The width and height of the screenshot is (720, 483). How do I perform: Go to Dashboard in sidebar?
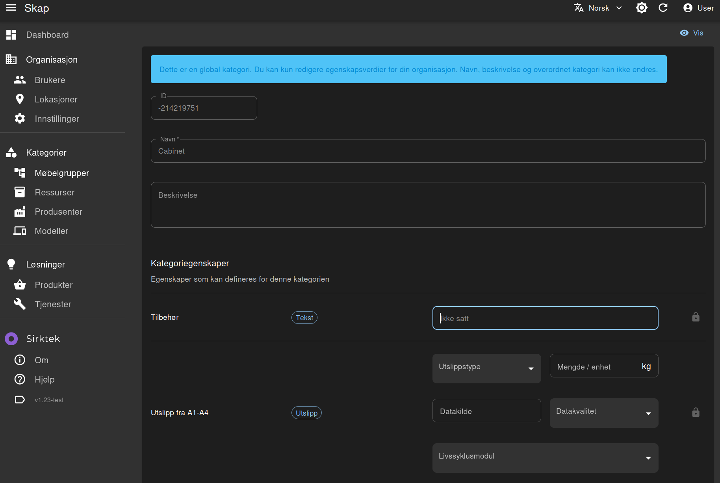pyautogui.click(x=47, y=35)
